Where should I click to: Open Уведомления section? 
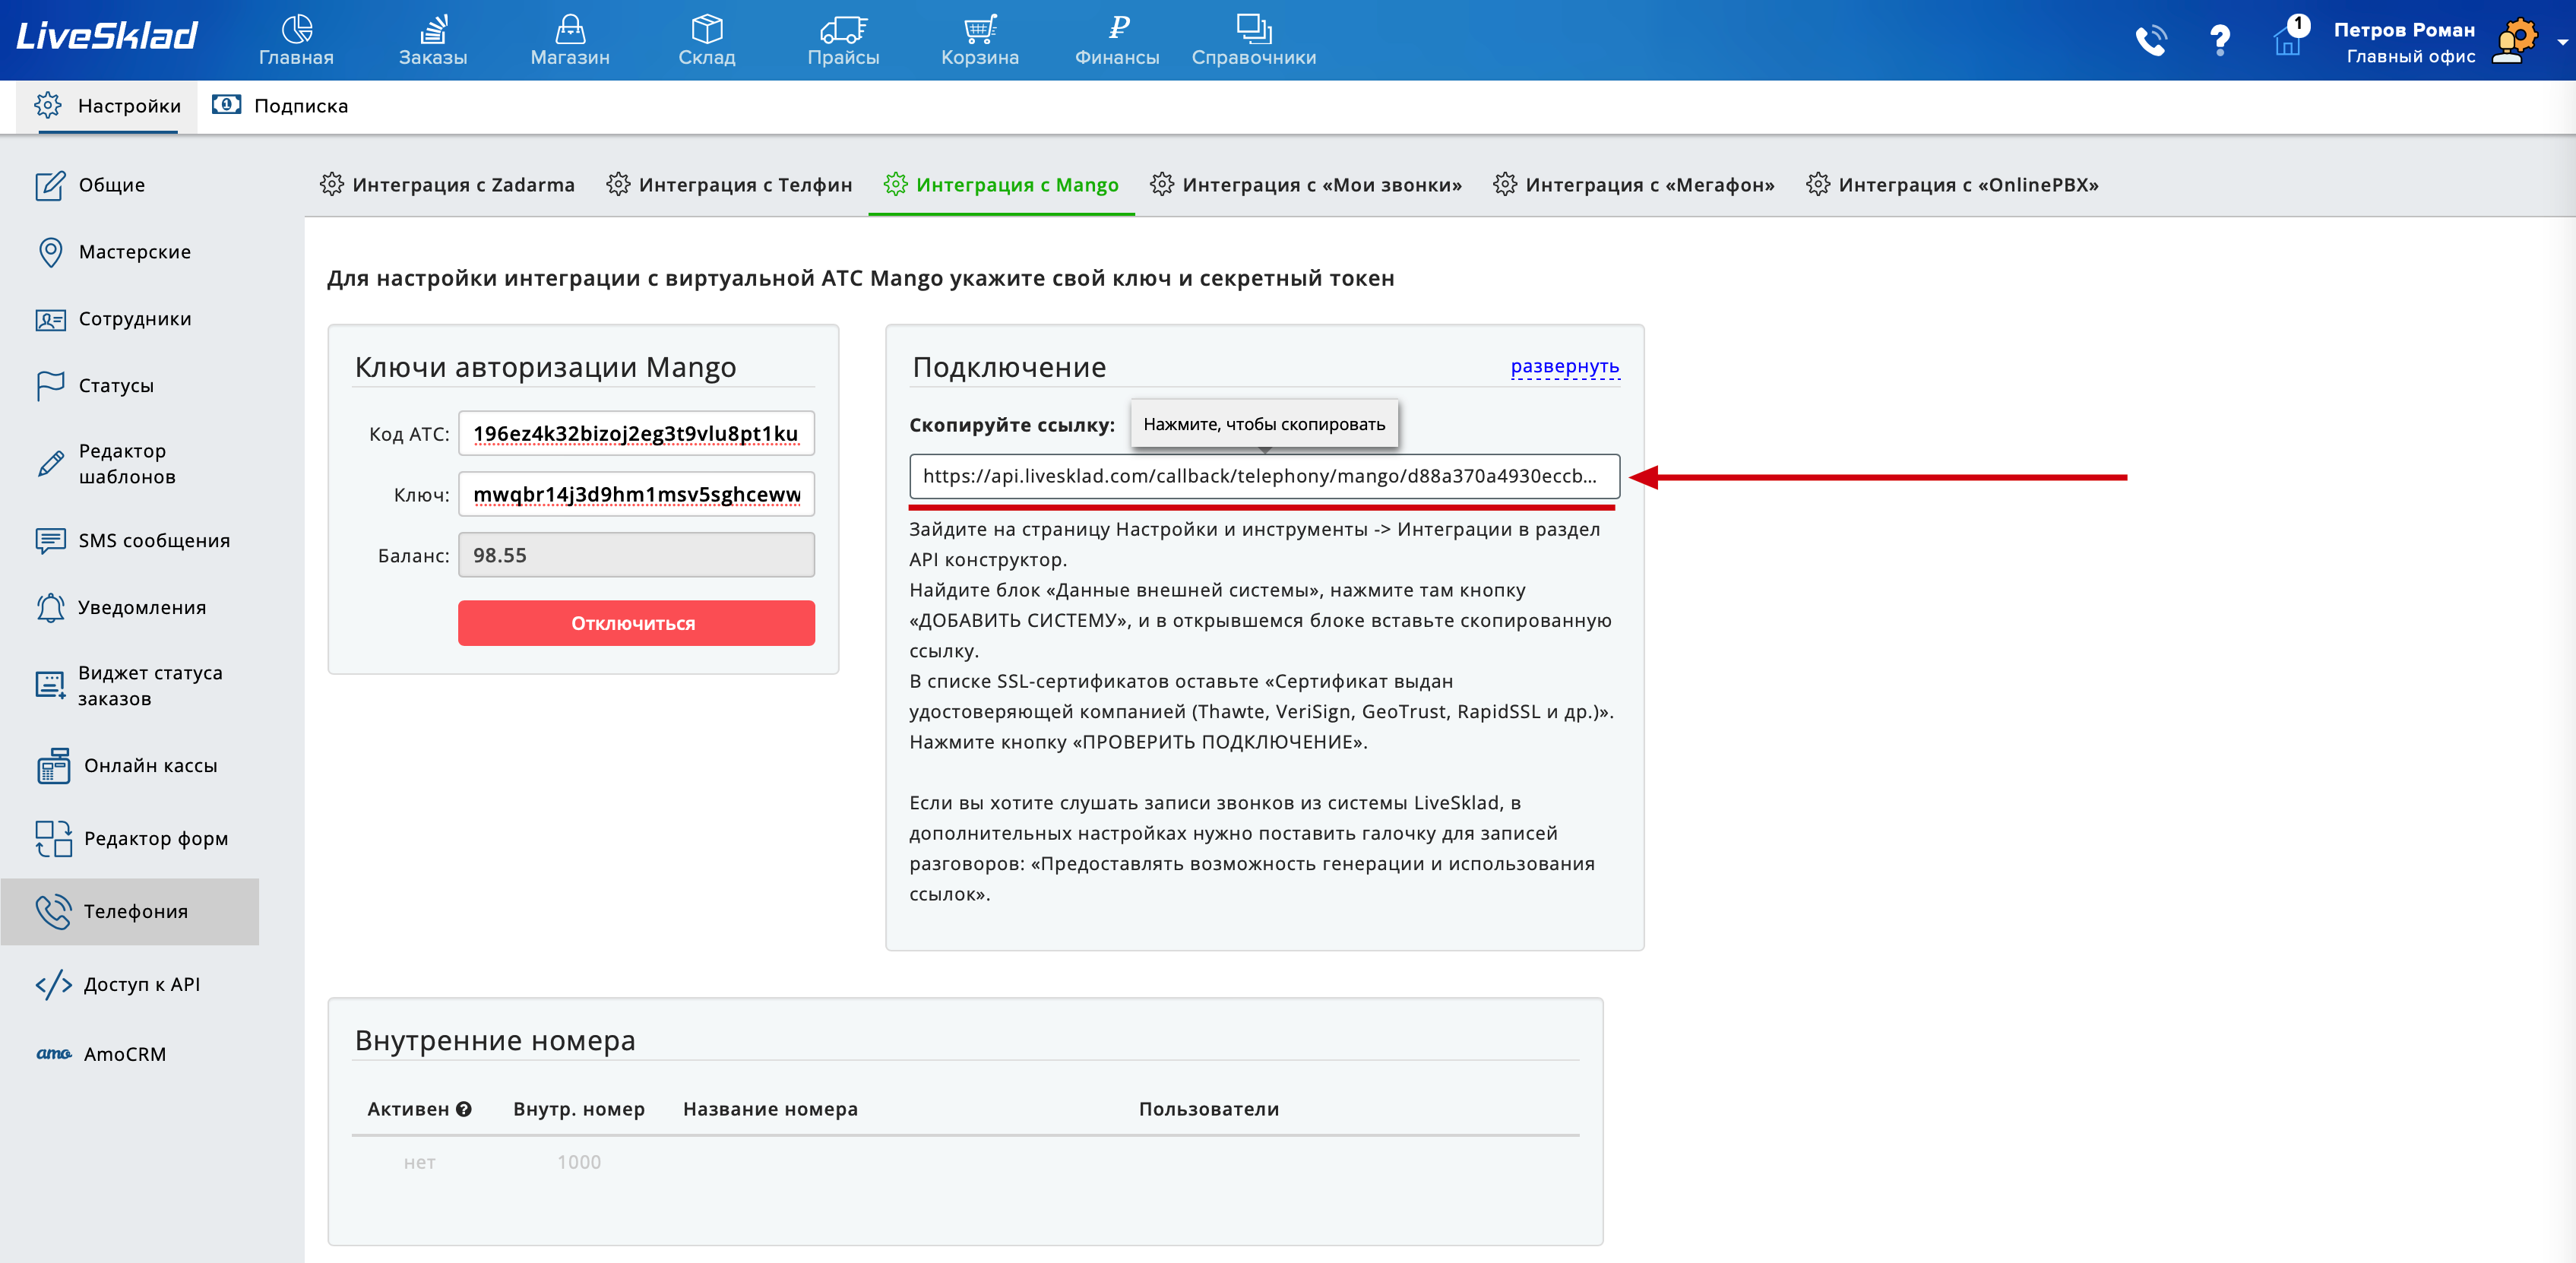click(121, 607)
